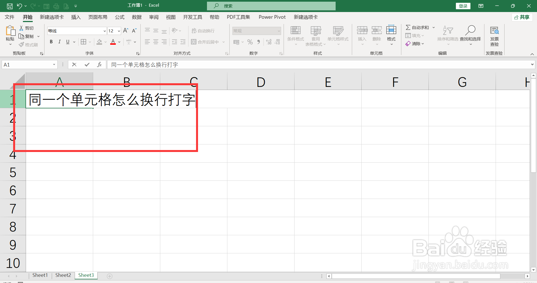537x283 pixels.
Task: Click the Find and Select magnifier icon
Action: point(470,30)
